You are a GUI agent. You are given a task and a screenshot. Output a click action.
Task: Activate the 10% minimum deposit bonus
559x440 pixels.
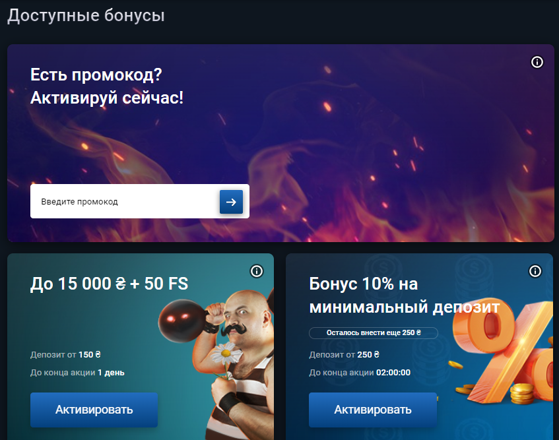click(x=373, y=410)
